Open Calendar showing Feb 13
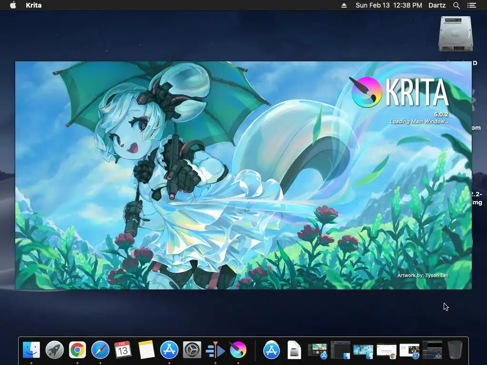 (x=123, y=350)
